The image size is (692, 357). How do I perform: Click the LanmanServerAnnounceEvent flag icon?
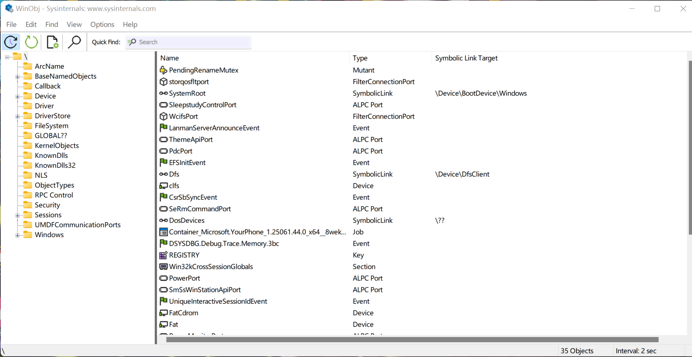tap(164, 128)
